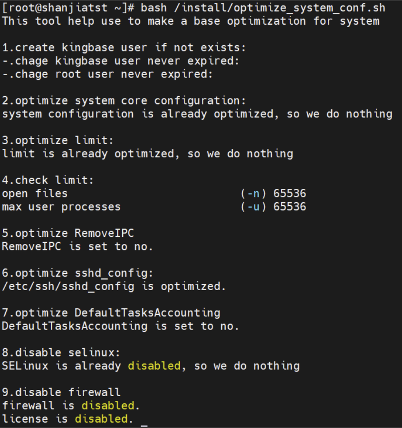Select the heading '5.optimize RemoveIPC'
The width and height of the screenshot is (402, 428).
point(68,233)
